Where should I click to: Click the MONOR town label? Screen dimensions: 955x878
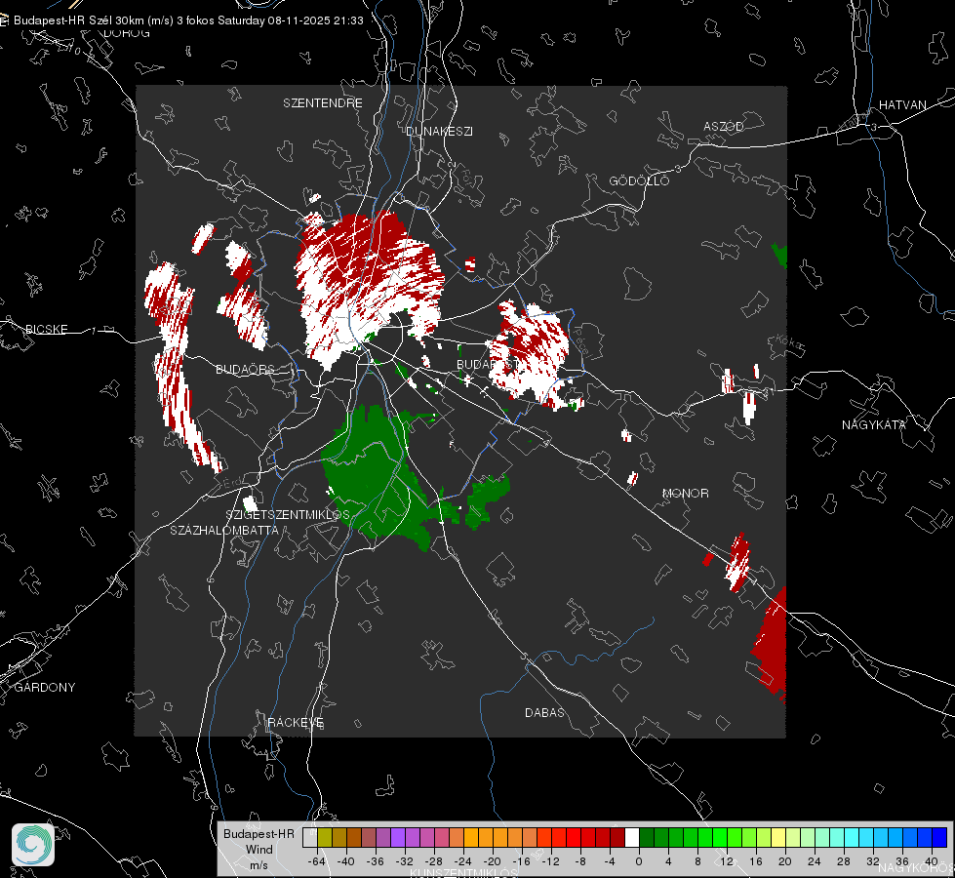685,493
